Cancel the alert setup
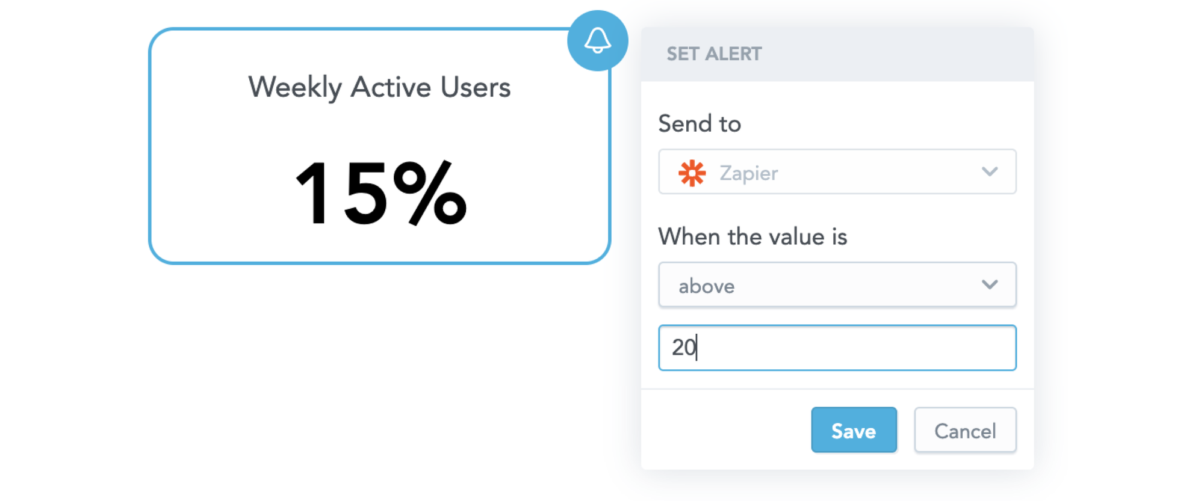 [964, 430]
